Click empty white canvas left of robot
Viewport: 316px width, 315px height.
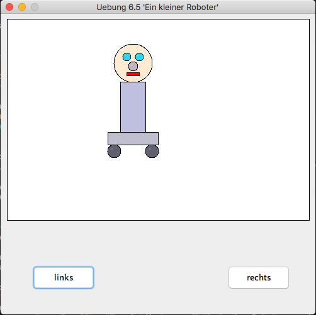tap(57, 105)
